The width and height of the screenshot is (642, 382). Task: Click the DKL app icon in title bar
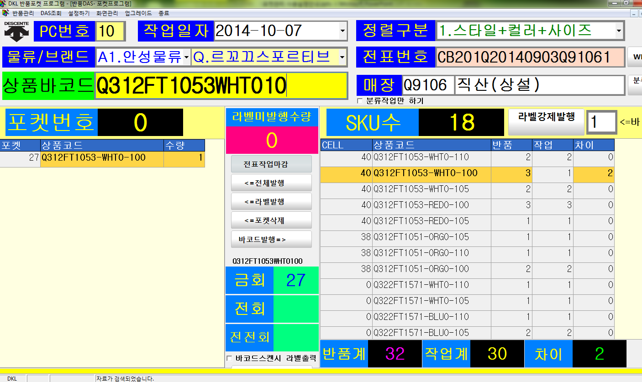coord(4,4)
